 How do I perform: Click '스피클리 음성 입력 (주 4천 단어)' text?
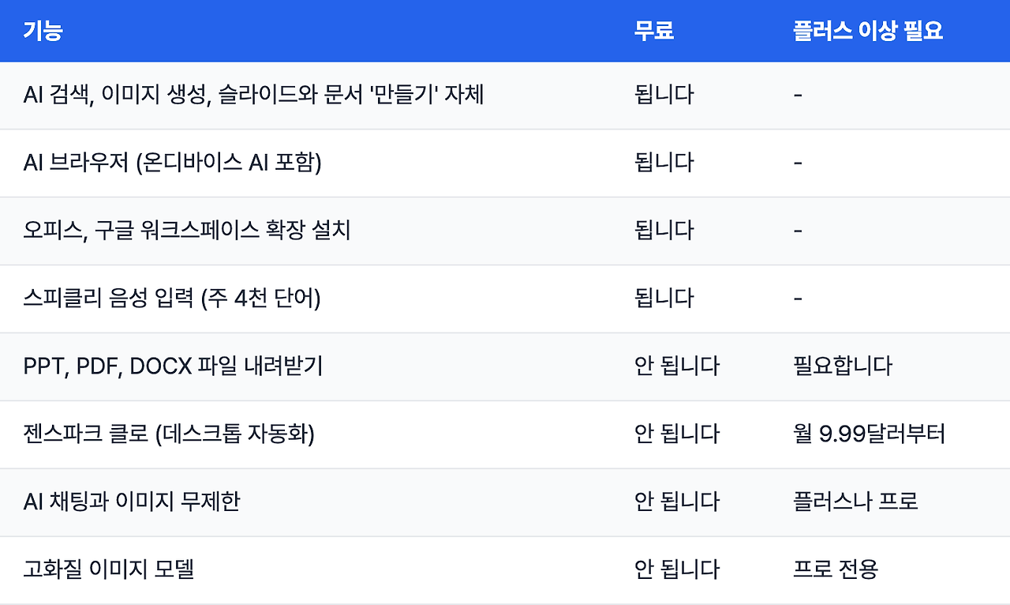(x=171, y=299)
